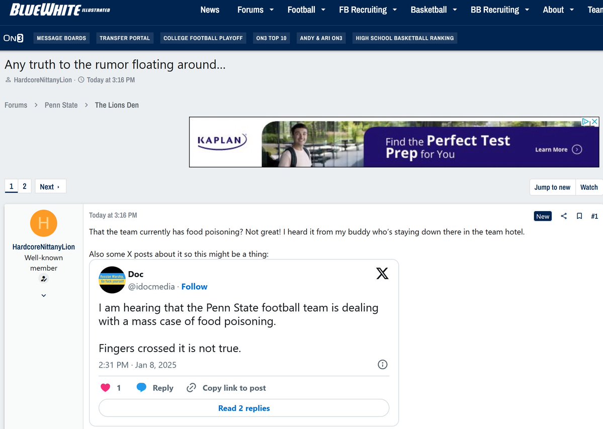Click Jump to new
The image size is (603, 429).
pyautogui.click(x=552, y=187)
